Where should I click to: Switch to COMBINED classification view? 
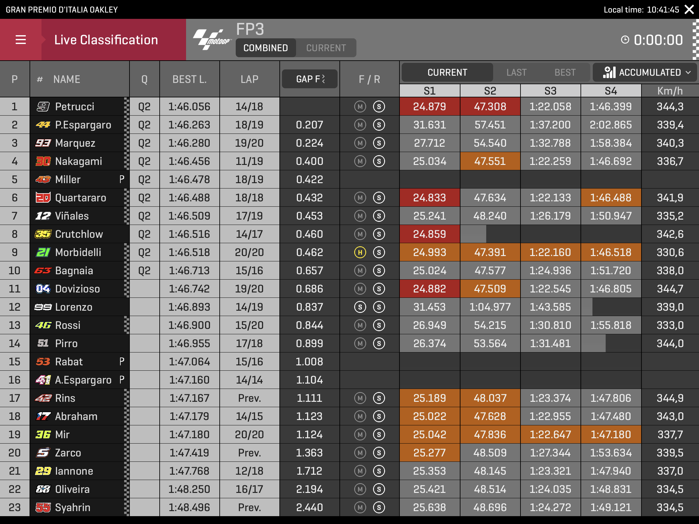tap(266, 48)
